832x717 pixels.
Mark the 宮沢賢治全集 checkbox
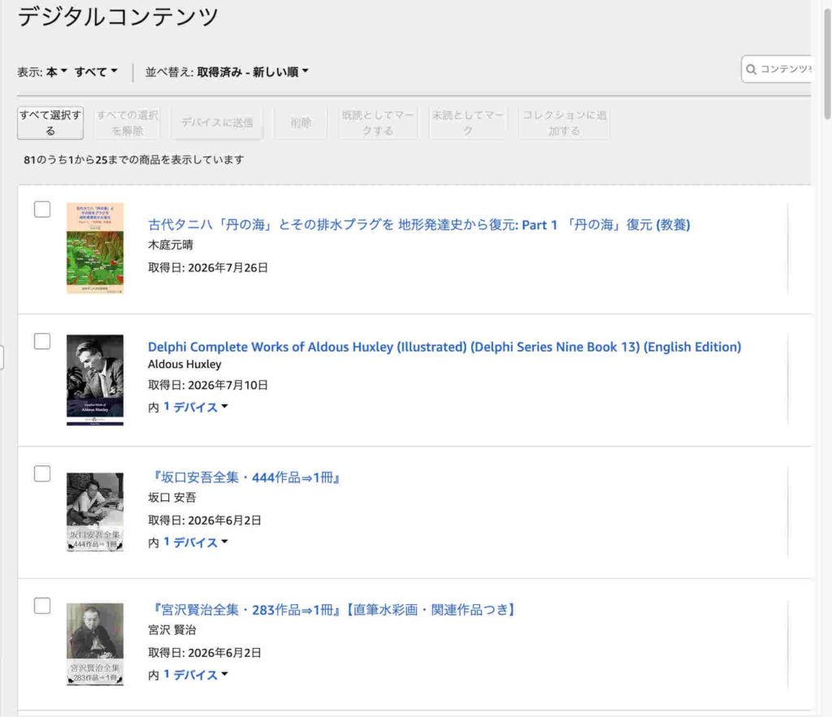(42, 606)
